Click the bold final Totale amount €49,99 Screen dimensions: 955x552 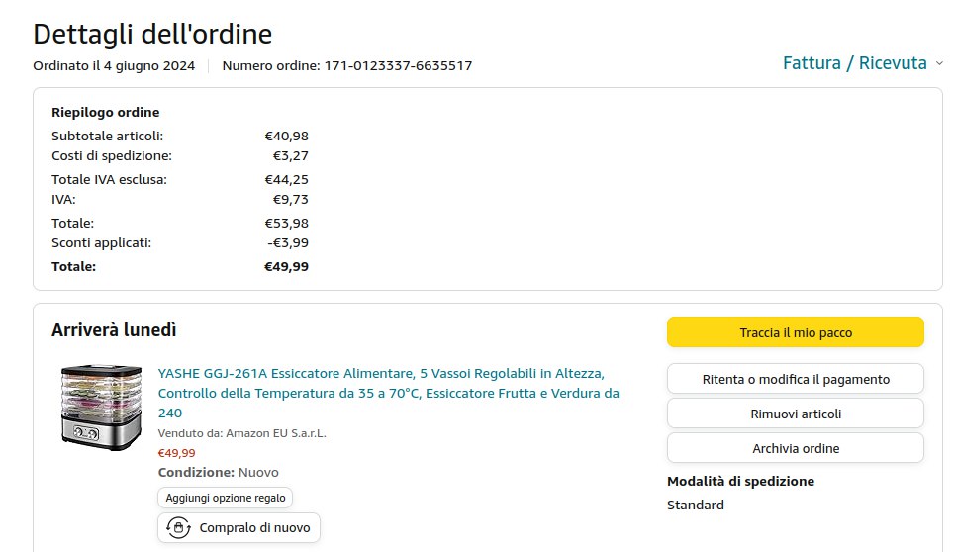(x=286, y=266)
